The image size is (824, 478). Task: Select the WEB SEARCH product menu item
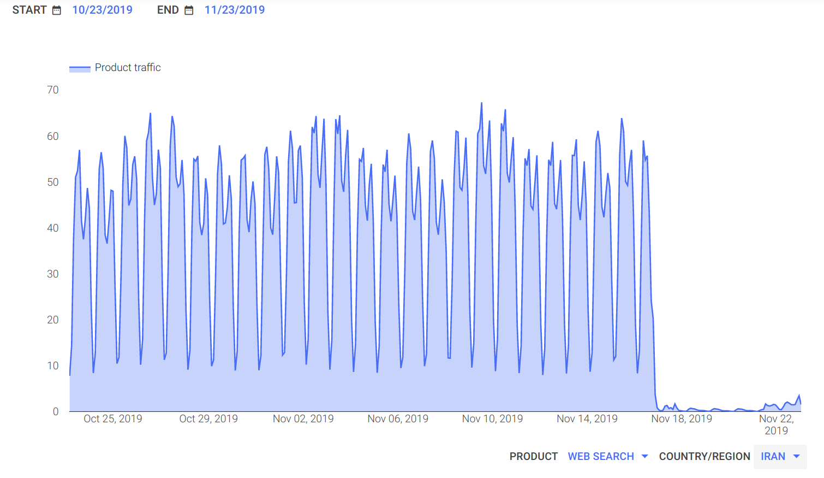click(x=600, y=456)
